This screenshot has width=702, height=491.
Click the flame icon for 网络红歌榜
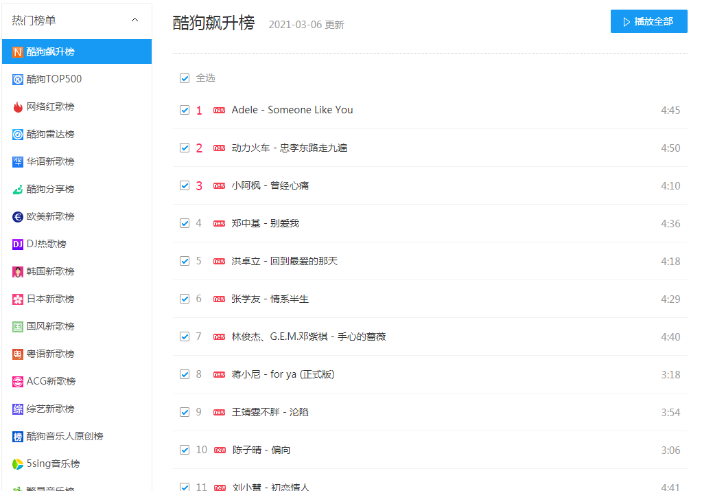[17, 107]
